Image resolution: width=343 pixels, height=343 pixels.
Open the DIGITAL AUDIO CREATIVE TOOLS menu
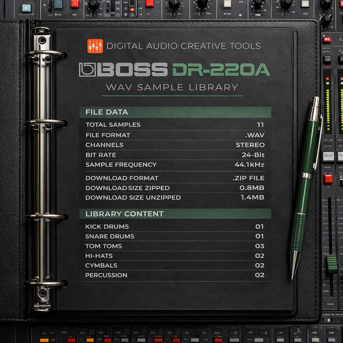click(x=185, y=46)
